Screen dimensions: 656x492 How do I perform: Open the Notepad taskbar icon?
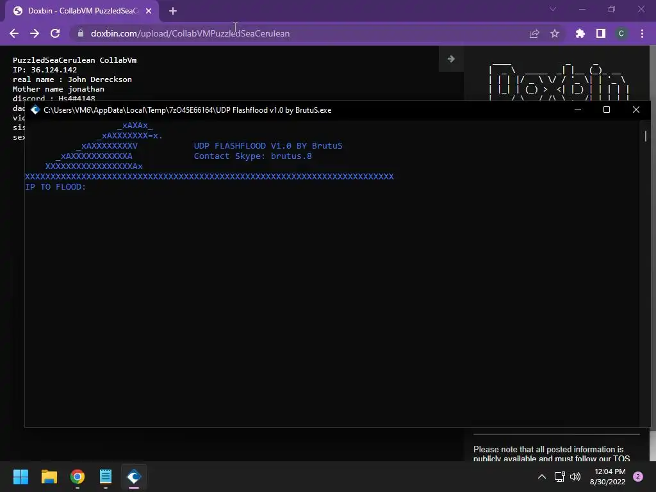point(106,477)
